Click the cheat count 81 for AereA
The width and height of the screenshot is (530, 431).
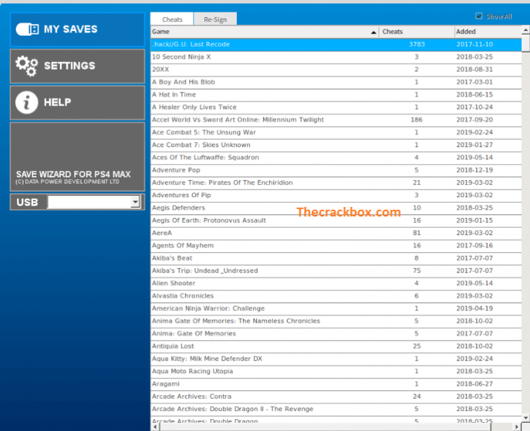[x=417, y=232]
